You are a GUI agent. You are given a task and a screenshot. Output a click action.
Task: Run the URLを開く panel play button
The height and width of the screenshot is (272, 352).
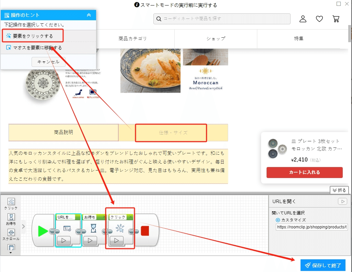(x=343, y=201)
